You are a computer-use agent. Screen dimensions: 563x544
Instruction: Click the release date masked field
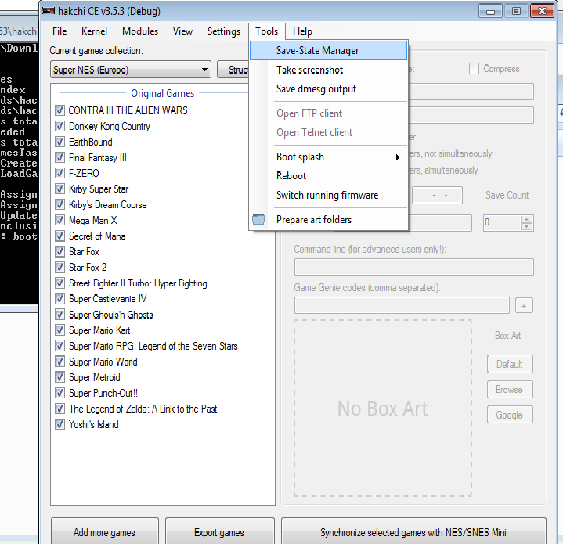(x=437, y=195)
